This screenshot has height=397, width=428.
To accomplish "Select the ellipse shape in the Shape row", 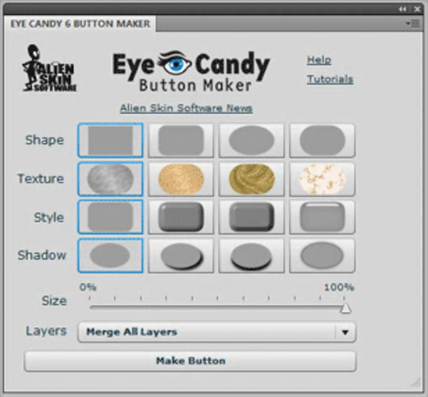I will tap(251, 140).
